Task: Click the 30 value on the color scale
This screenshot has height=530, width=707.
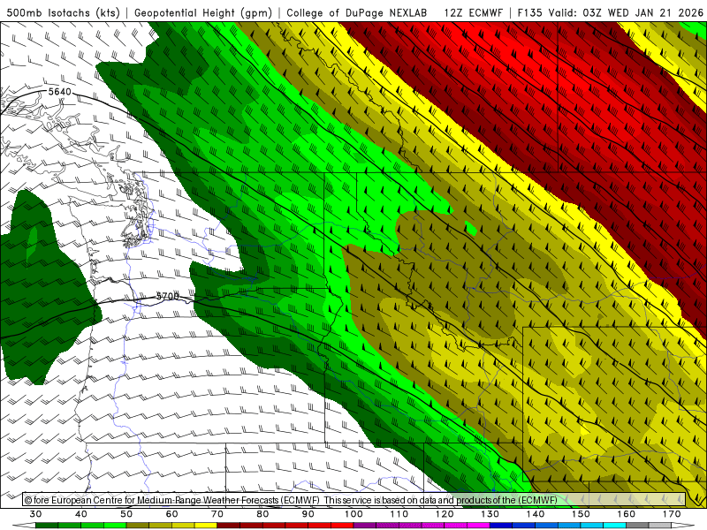Action: [35, 514]
